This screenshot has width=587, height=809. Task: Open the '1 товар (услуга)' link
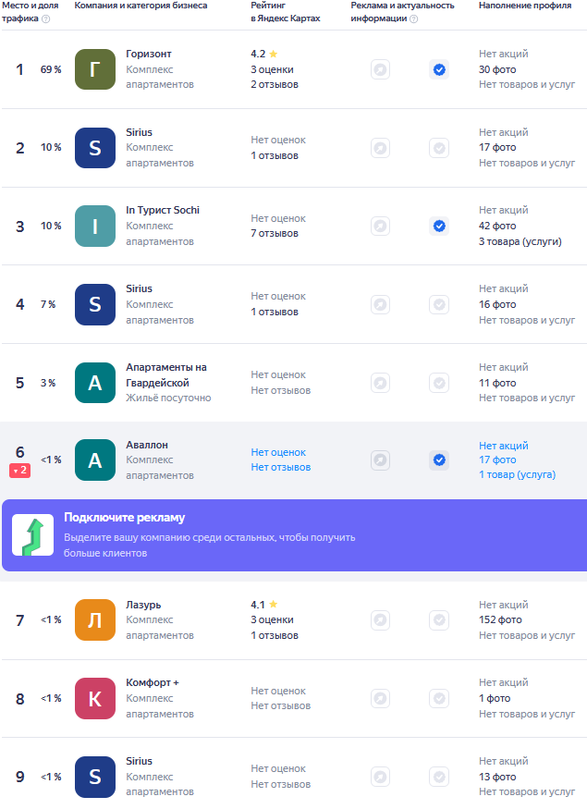tap(518, 474)
